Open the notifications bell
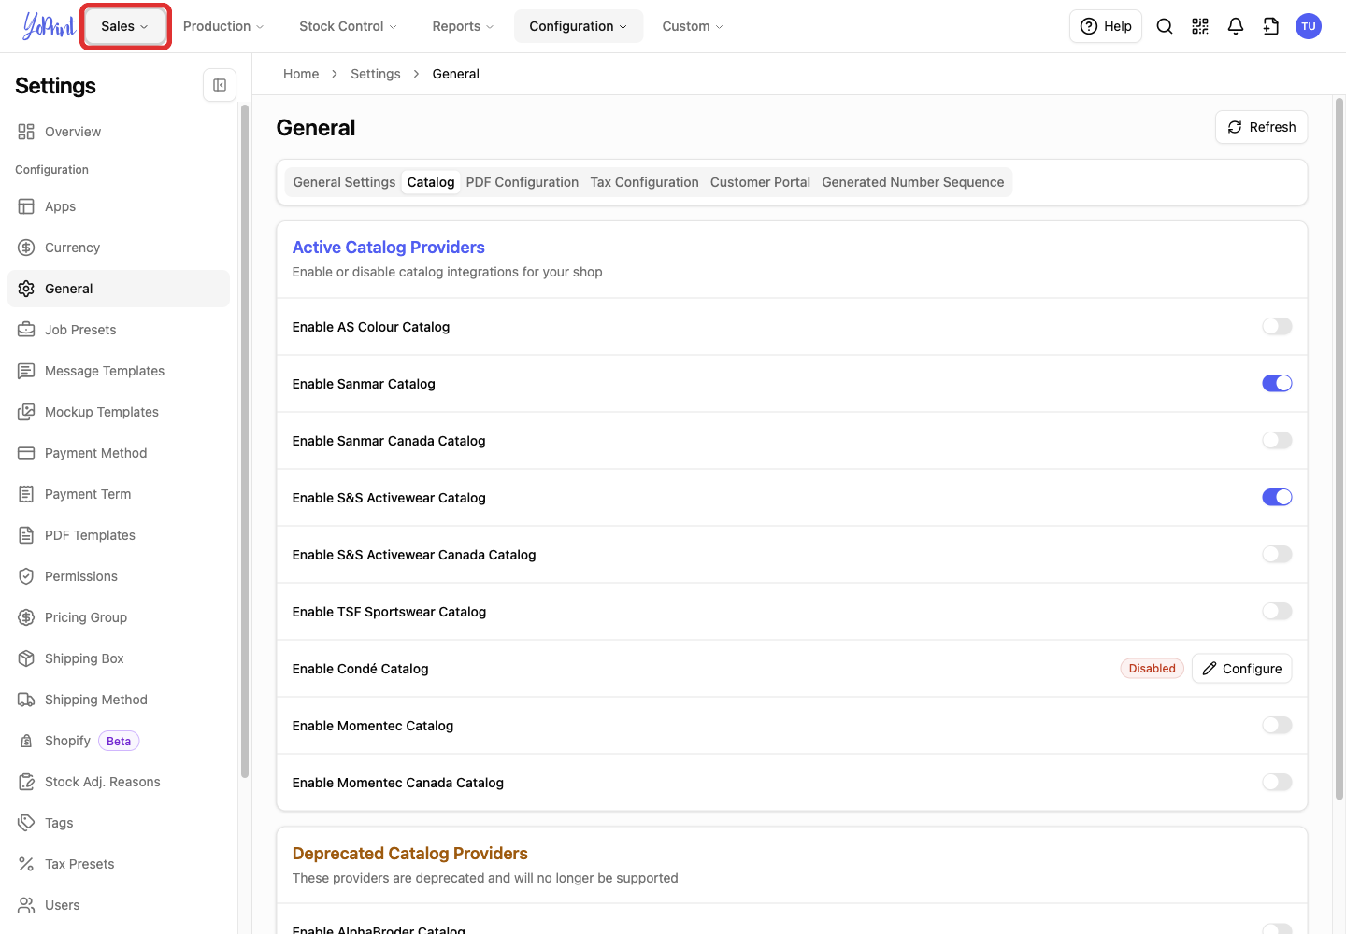Screen dimensions: 1346x934 [1236, 26]
